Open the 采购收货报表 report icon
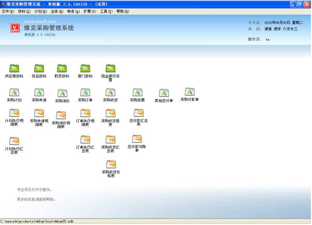The image size is (312, 225). tap(110, 117)
